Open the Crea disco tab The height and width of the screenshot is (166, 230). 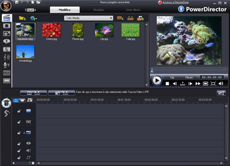133,10
